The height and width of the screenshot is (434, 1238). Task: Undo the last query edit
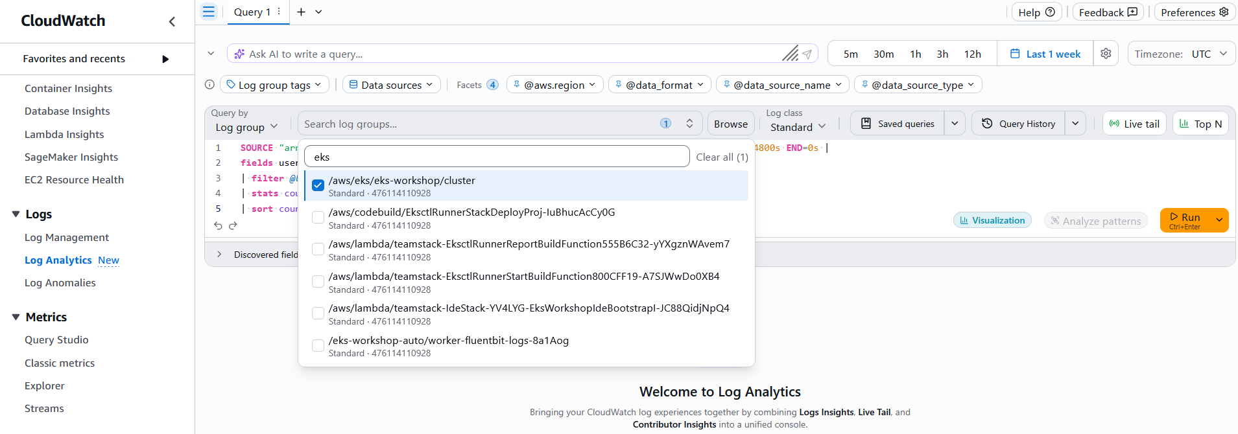pos(218,225)
